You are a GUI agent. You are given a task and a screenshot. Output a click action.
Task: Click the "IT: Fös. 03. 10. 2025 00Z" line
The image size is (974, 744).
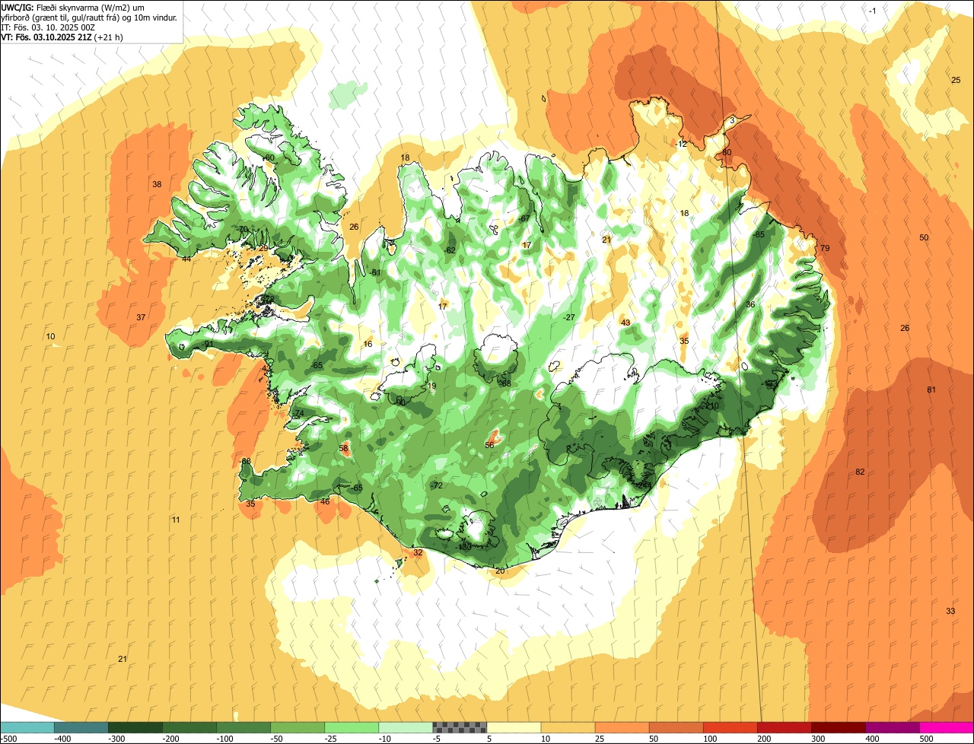coord(48,27)
